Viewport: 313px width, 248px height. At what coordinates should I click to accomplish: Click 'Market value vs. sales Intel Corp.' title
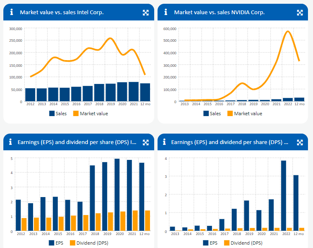(62, 13)
